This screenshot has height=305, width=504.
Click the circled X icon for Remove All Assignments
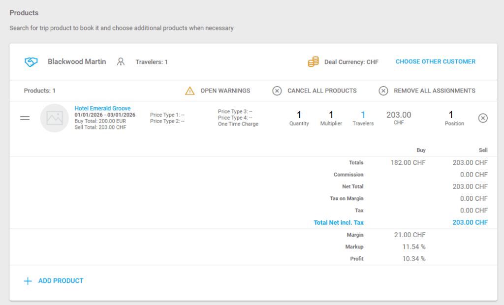point(383,91)
